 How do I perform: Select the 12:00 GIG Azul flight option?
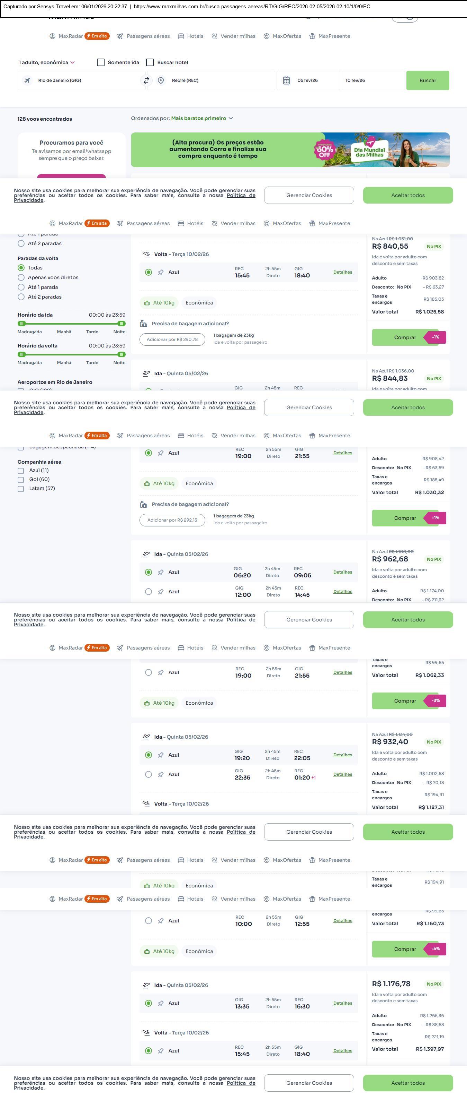coord(148,591)
